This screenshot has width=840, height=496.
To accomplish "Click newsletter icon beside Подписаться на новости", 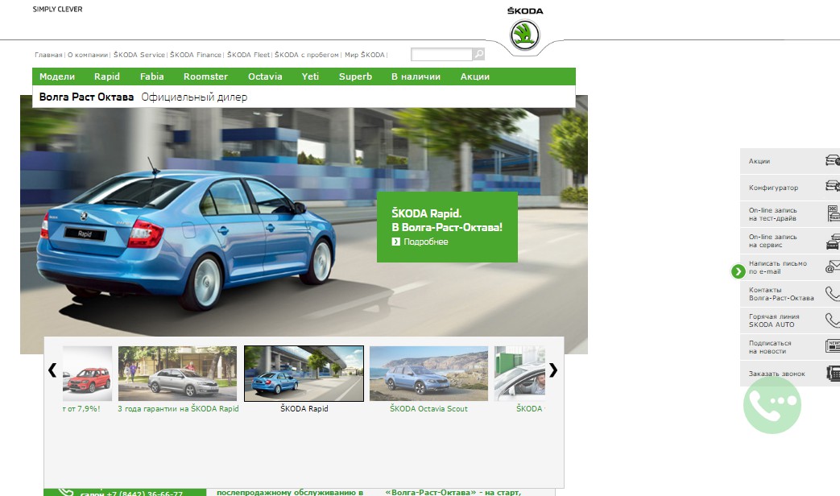I will pyautogui.click(x=833, y=346).
